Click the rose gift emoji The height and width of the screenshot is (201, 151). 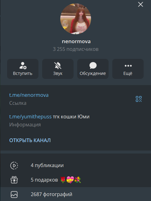[x=63, y=180]
